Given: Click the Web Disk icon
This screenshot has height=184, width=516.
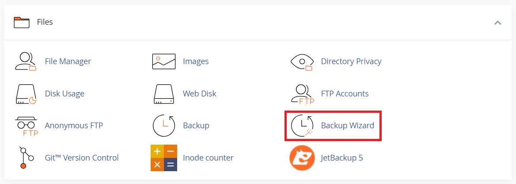Looking at the screenshot, I should (x=164, y=94).
